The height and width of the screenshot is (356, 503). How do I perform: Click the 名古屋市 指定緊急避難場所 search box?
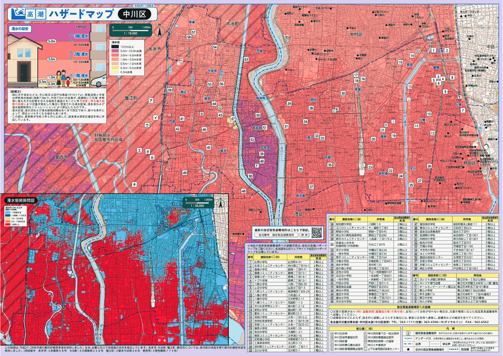pyautogui.click(x=276, y=234)
